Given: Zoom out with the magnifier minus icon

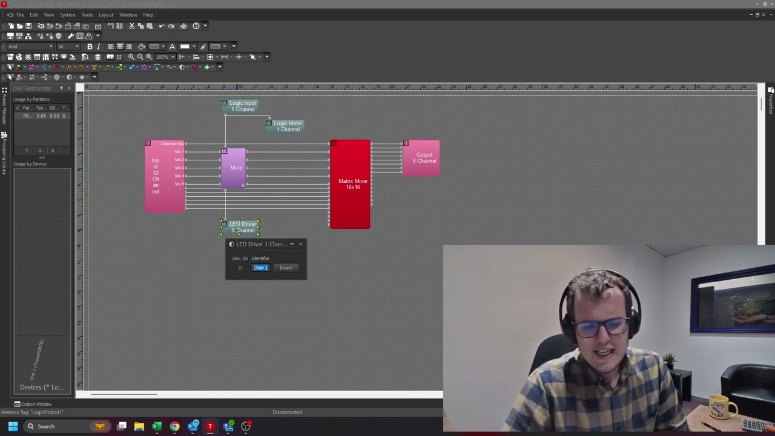Looking at the screenshot, I should (x=140, y=57).
